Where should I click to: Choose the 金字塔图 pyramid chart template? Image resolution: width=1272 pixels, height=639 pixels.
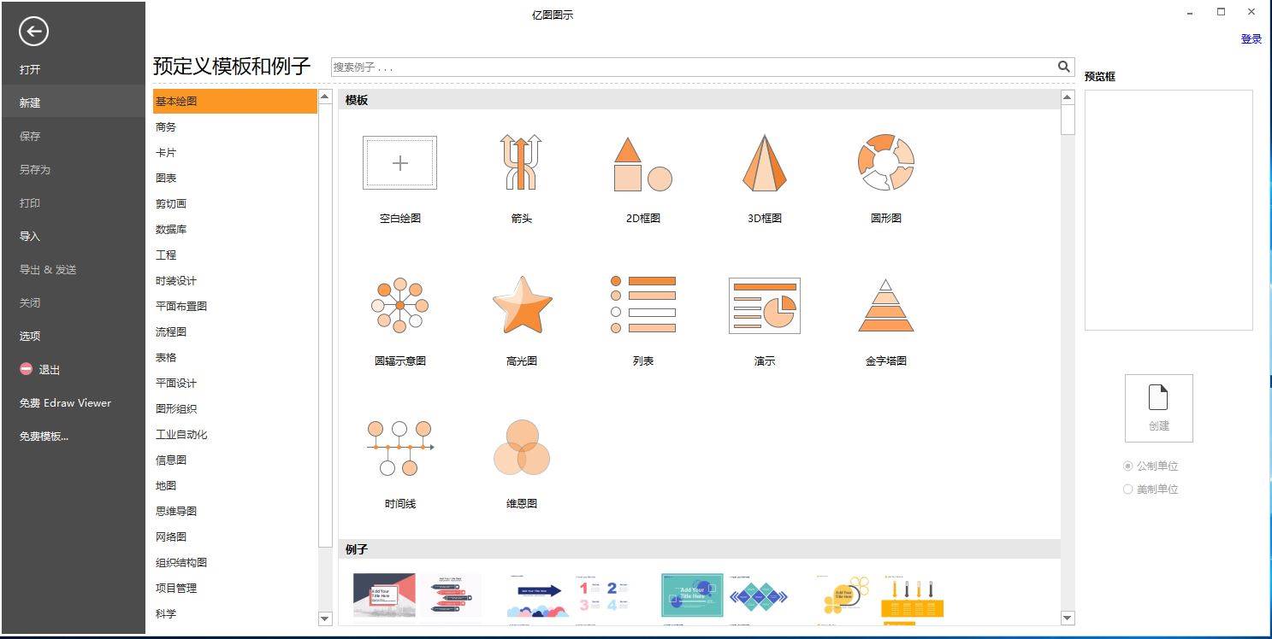(x=885, y=305)
